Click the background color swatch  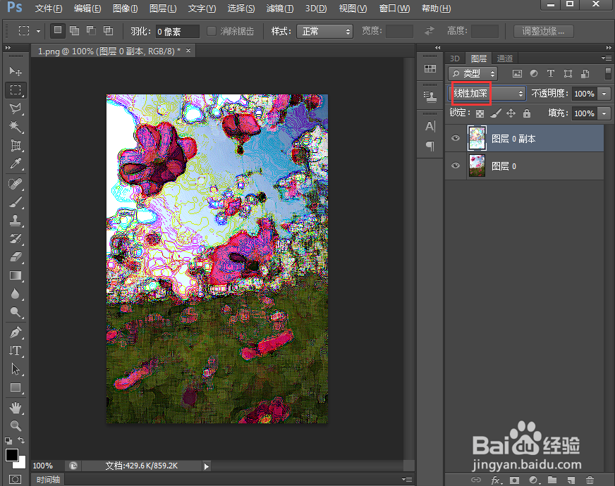[x=21, y=463]
